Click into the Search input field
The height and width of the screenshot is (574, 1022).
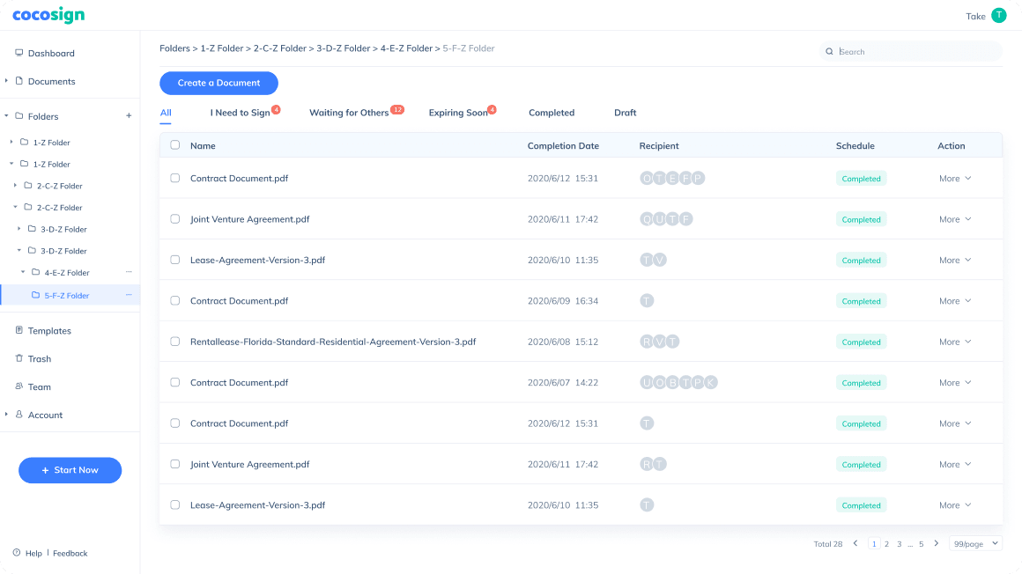(x=916, y=52)
